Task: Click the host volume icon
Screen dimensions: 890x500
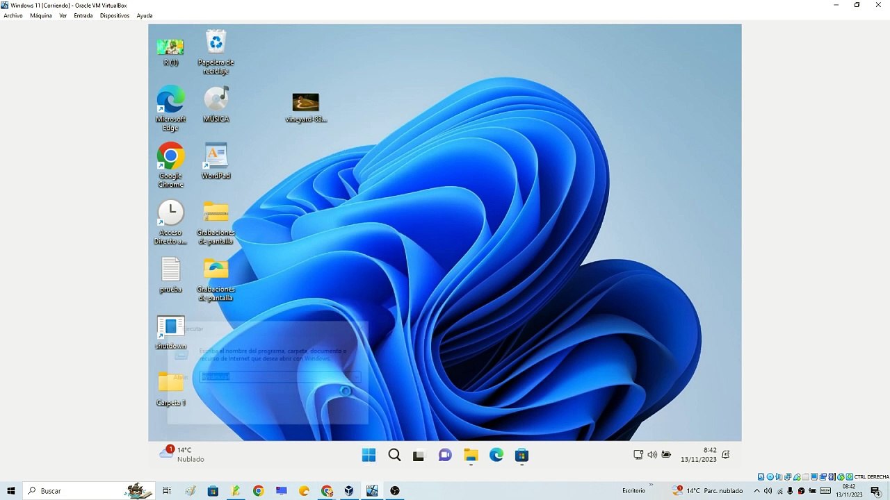Action: (x=768, y=491)
